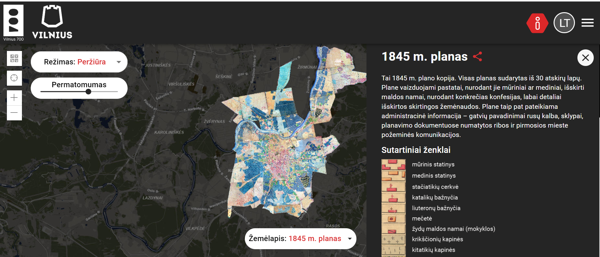
Task: Click the mūrinis statinys legend swatch
Action: click(x=393, y=164)
